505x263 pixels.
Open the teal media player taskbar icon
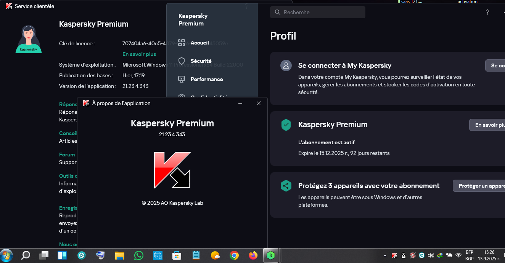pos(81,255)
